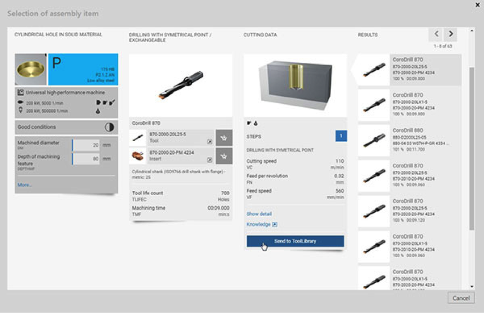Select result 870-2000-20LX1-5 with 870-2010-20-PM 4234

tap(410, 246)
